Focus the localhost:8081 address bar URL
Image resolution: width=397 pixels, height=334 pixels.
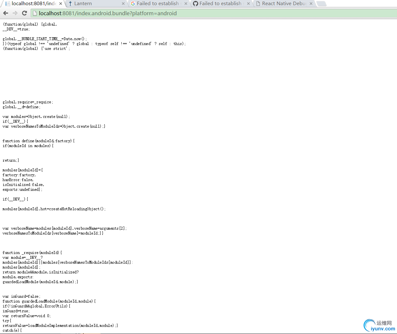click(108, 13)
